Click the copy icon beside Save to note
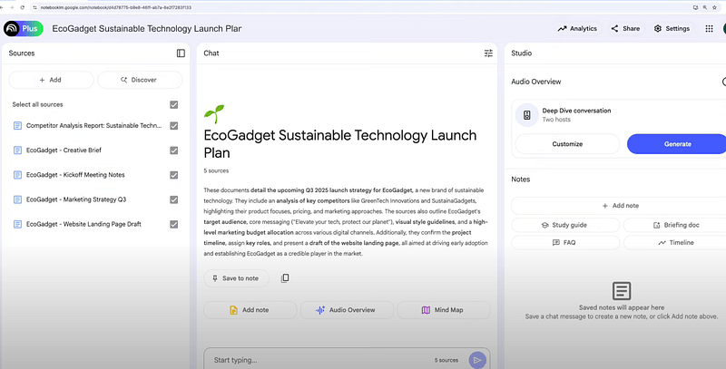 click(285, 278)
